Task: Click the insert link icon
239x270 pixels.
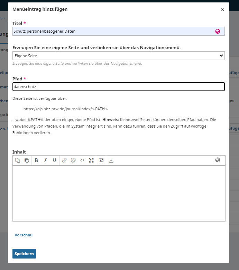Action: (64, 160)
